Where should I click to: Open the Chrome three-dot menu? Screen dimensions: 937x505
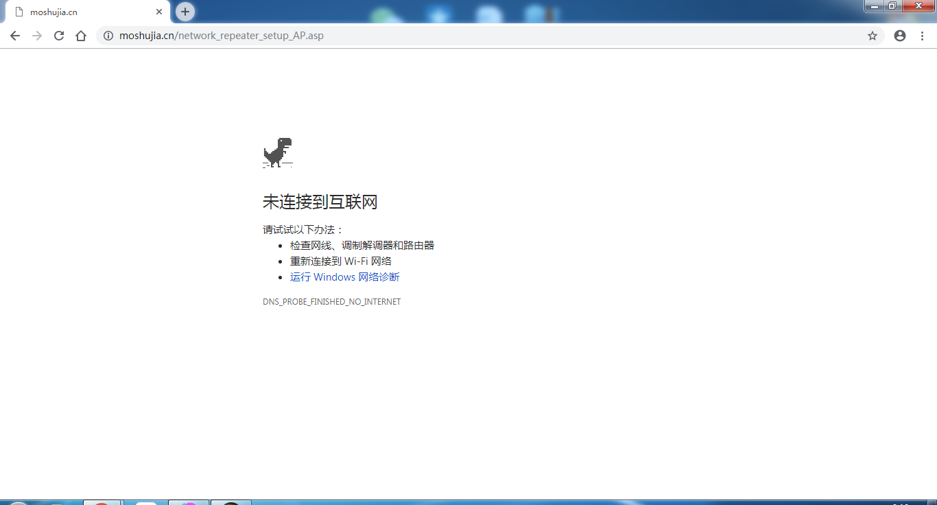click(x=922, y=36)
